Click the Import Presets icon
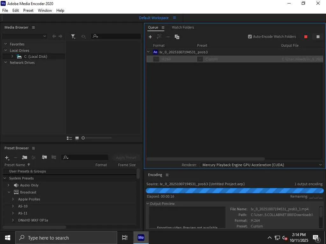Screen dimensions: 326x244 pyautogui.click(x=44, y=157)
